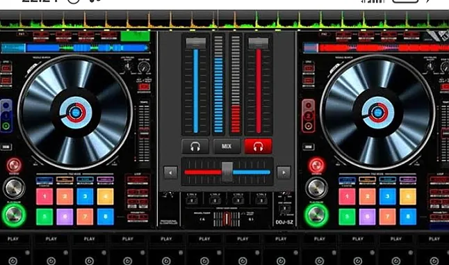Select the orange pad mode tab on left deck

pos(65,180)
